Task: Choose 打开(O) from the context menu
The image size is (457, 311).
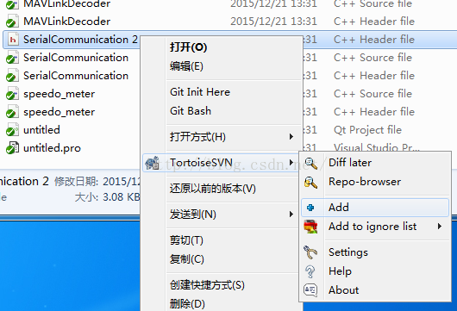Action: click(x=188, y=47)
